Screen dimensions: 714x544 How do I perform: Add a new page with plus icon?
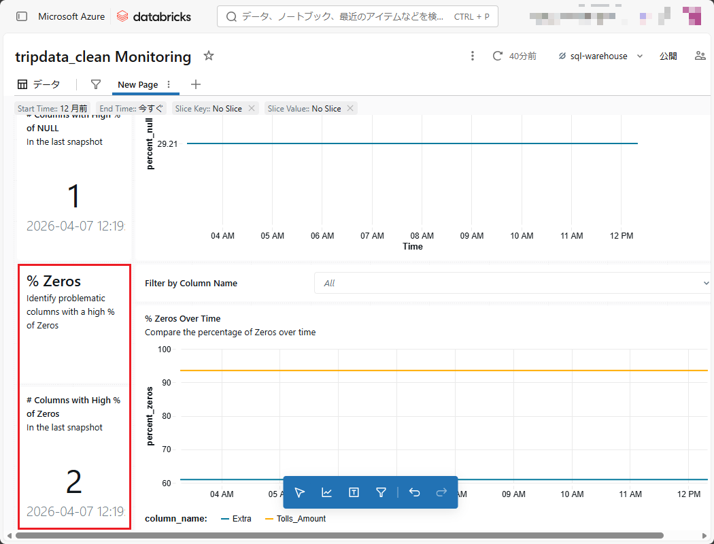click(196, 84)
